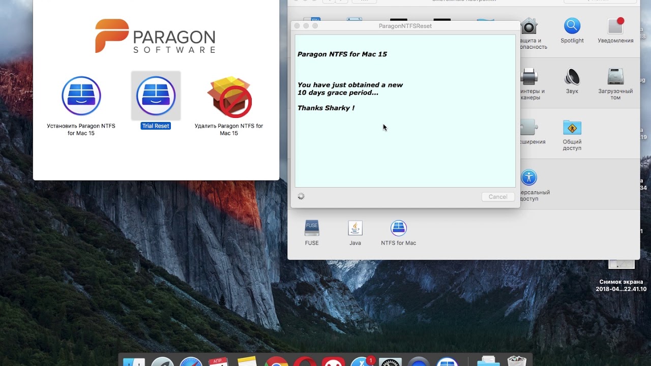Open Универсальный доступ accessibility pane icon

[x=529, y=177]
